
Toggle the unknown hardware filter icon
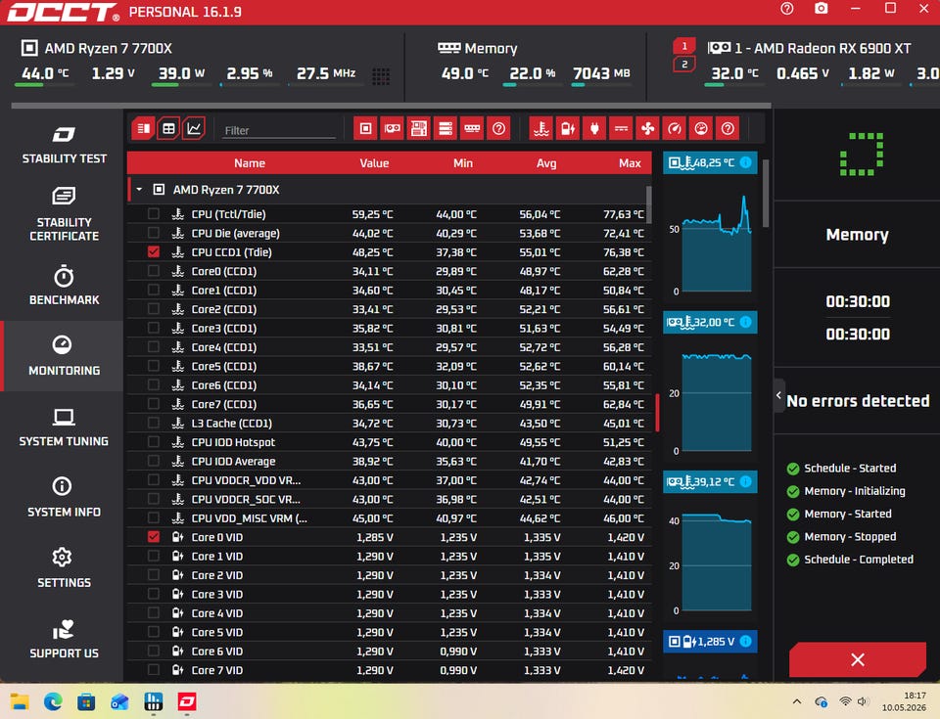click(498, 128)
